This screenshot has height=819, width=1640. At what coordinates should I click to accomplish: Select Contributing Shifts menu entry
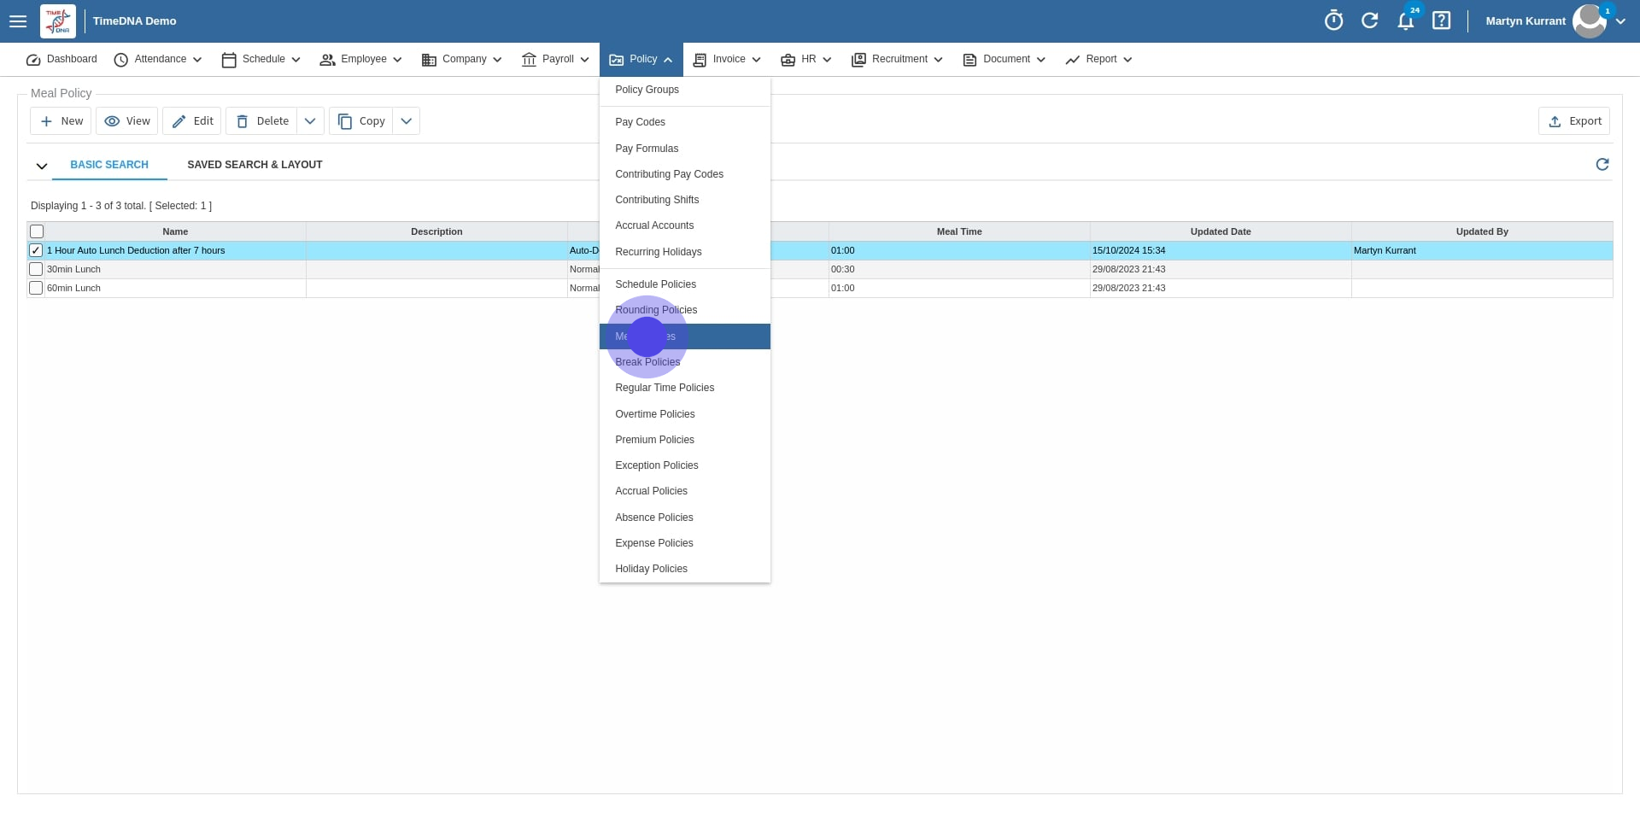pyautogui.click(x=685, y=200)
